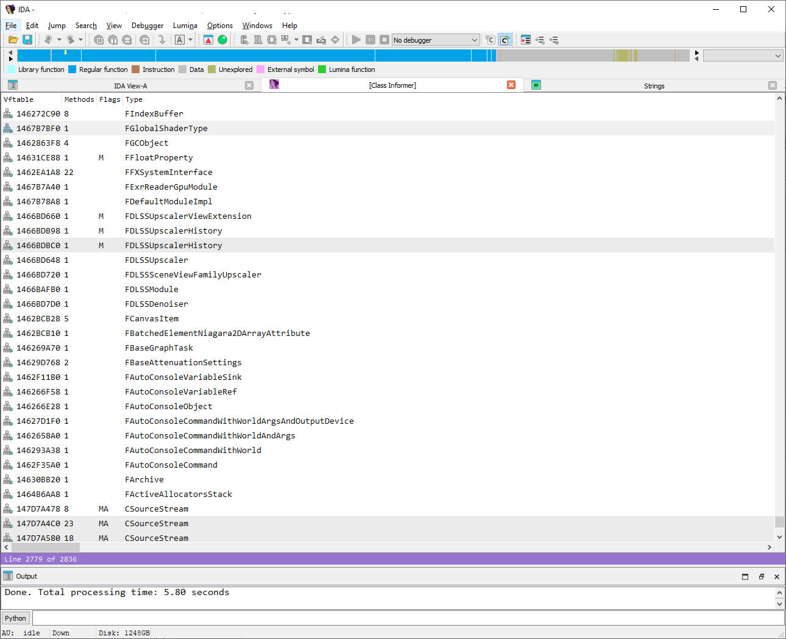Image resolution: width=786 pixels, height=639 pixels.
Task: Open the Lumina menu
Action: [185, 26]
